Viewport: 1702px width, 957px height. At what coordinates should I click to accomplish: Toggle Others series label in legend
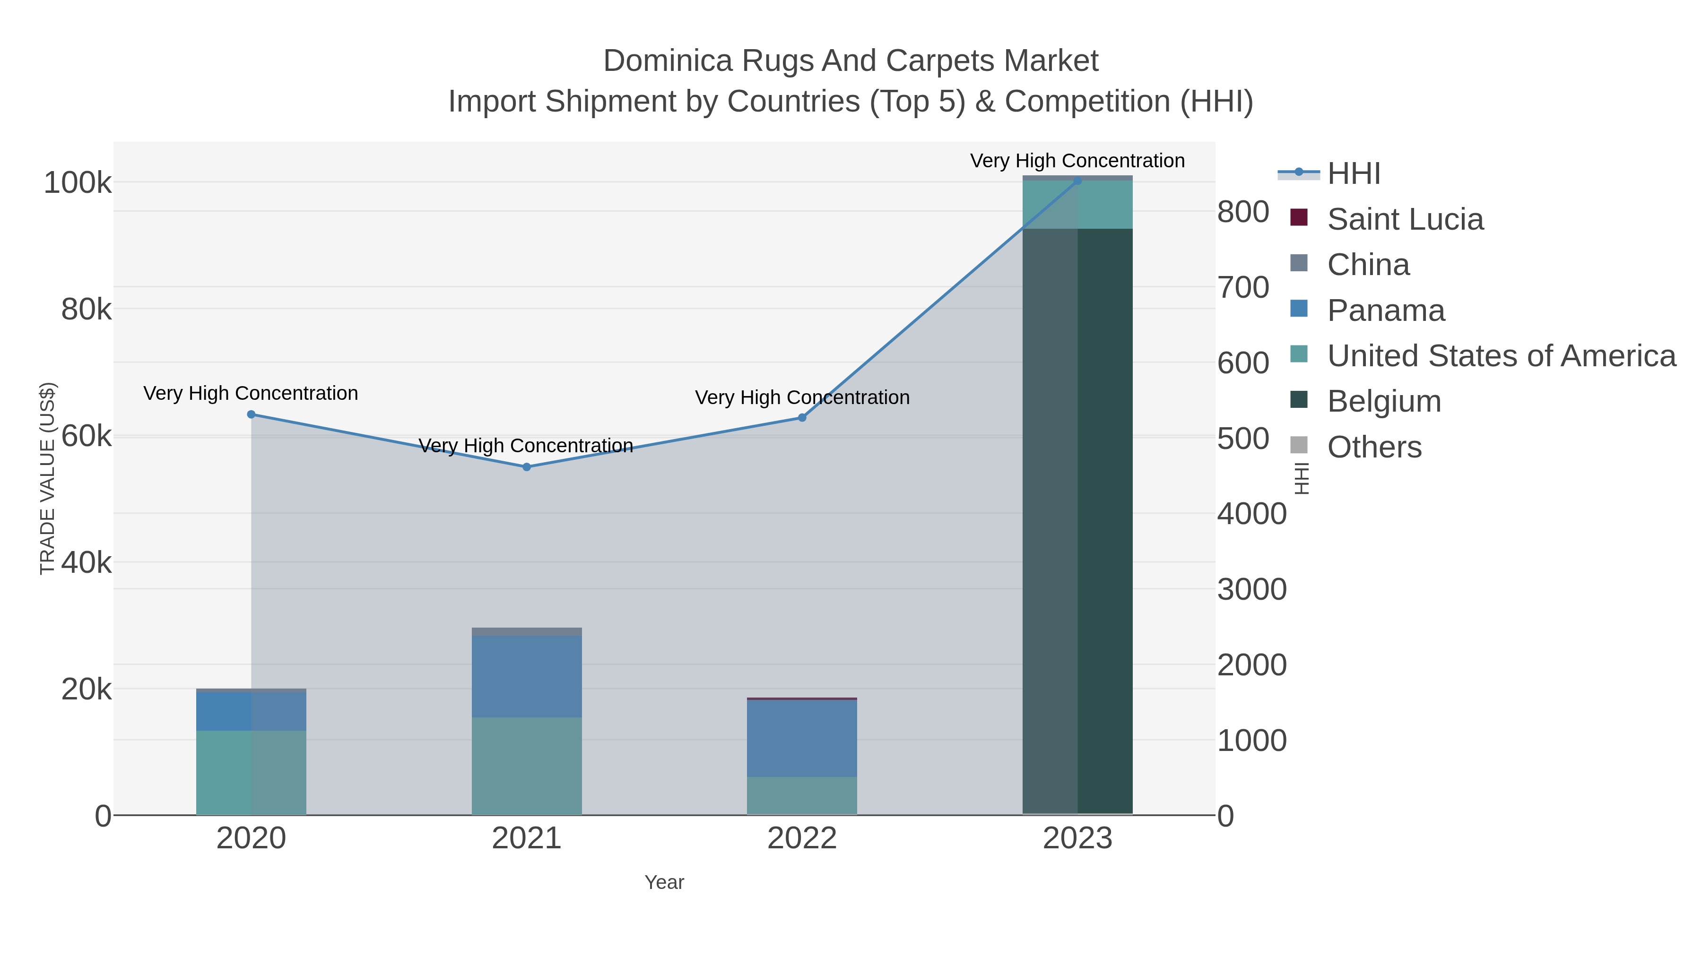(x=1374, y=447)
